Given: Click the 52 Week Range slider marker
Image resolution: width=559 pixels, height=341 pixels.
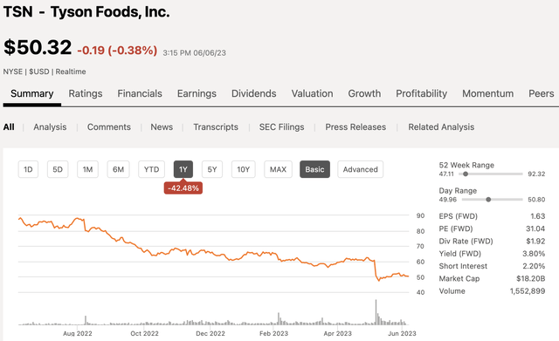Looking at the screenshot, I should pyautogui.click(x=466, y=174).
